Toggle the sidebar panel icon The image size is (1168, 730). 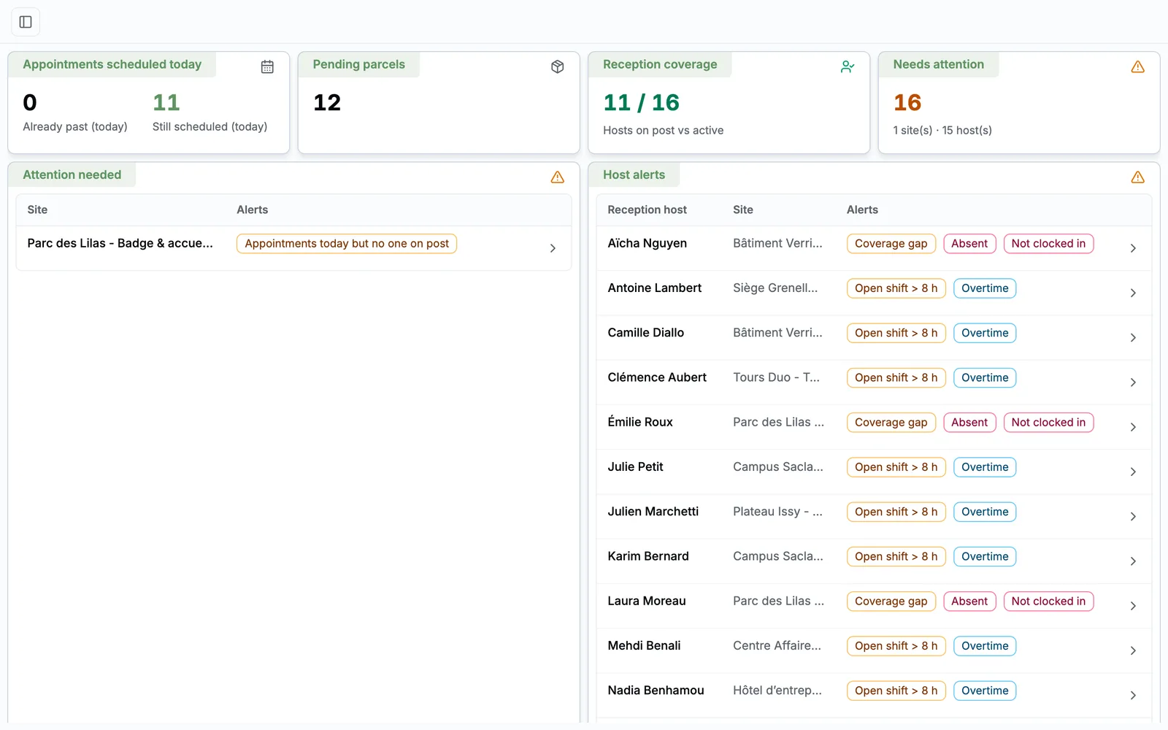pyautogui.click(x=26, y=22)
